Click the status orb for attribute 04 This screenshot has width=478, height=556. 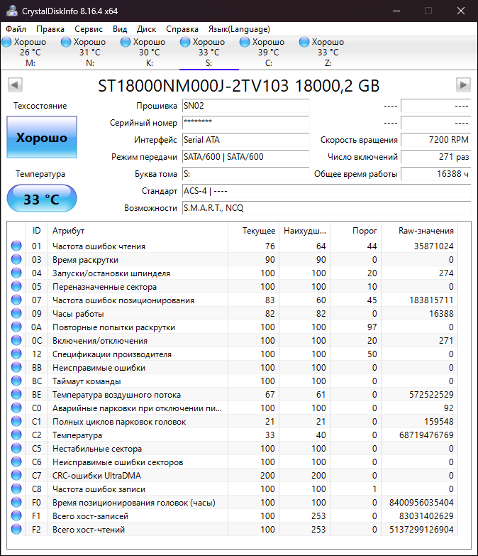[x=16, y=273]
